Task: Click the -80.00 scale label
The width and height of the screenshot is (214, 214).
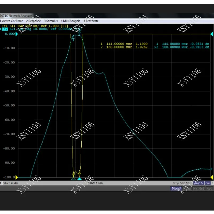Action: point(9,148)
